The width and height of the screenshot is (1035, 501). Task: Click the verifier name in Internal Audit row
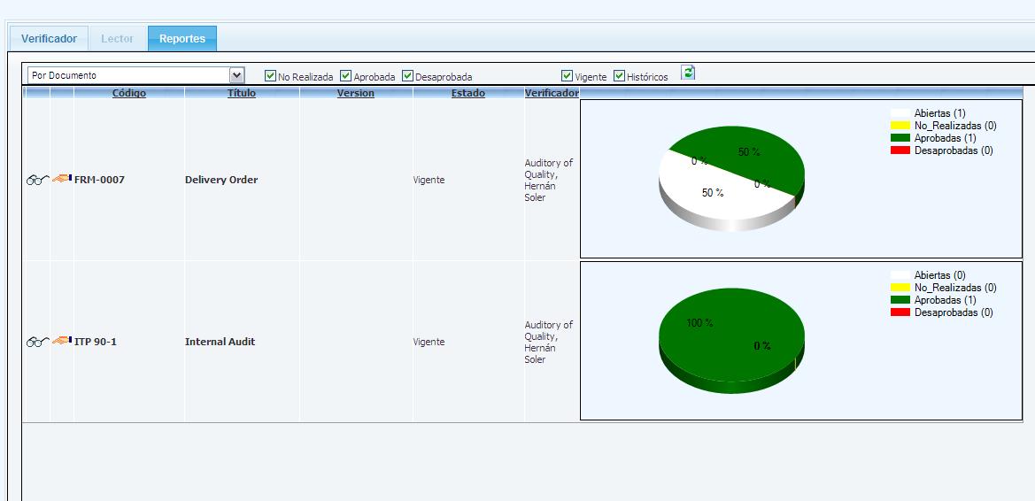pos(549,342)
